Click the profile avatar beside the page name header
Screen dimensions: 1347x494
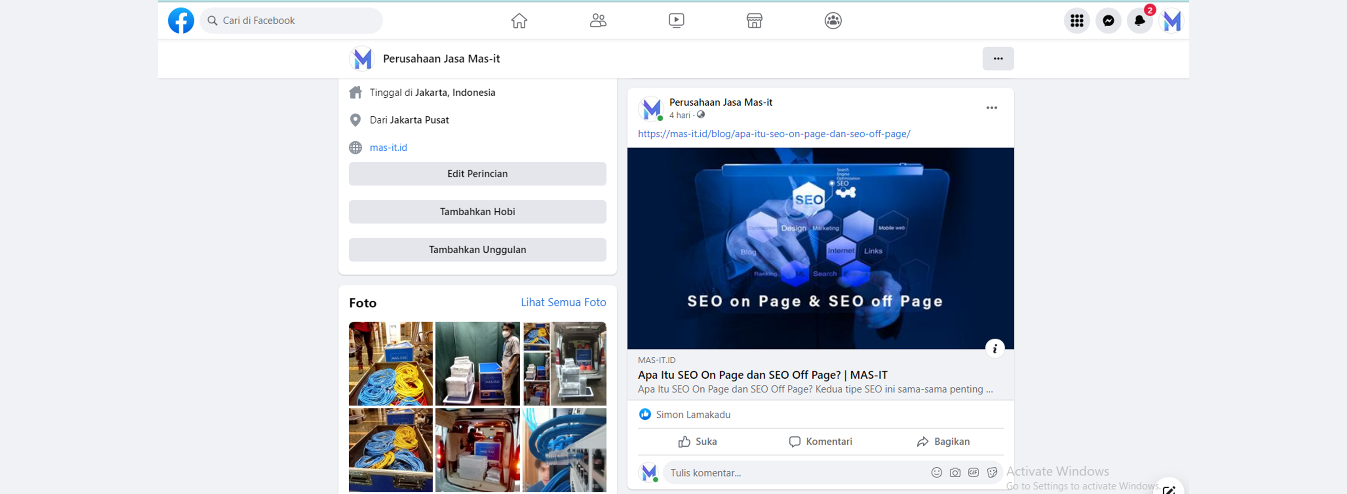362,59
